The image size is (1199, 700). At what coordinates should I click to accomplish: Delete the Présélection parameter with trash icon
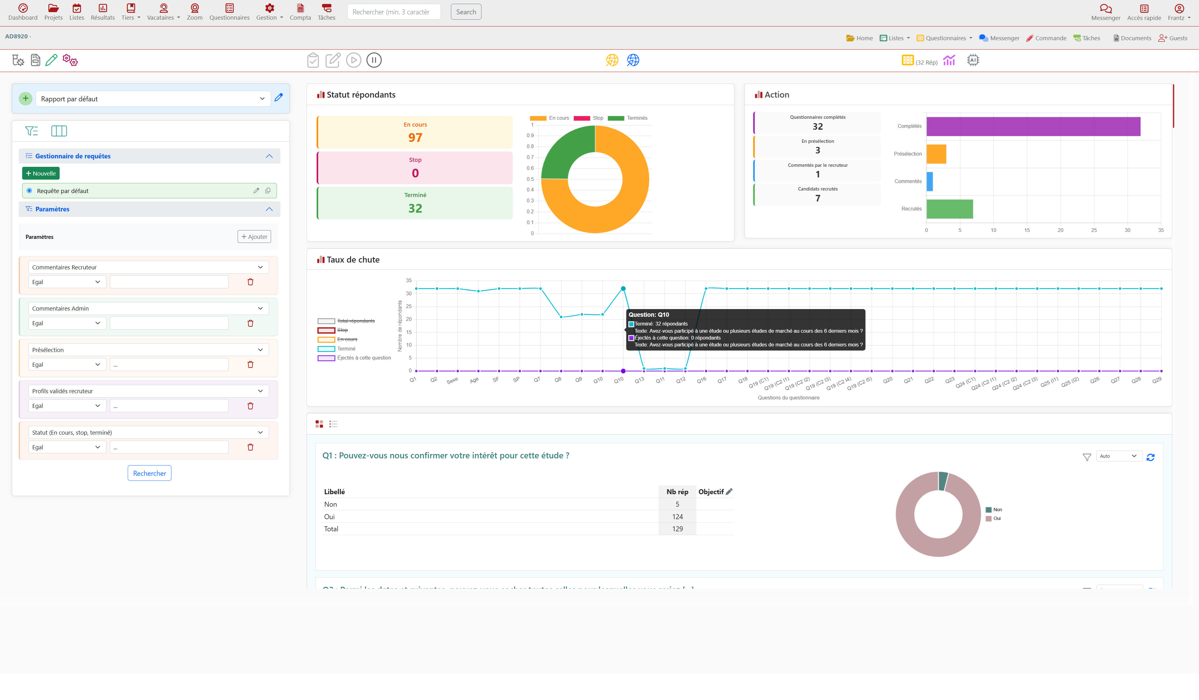coord(250,364)
